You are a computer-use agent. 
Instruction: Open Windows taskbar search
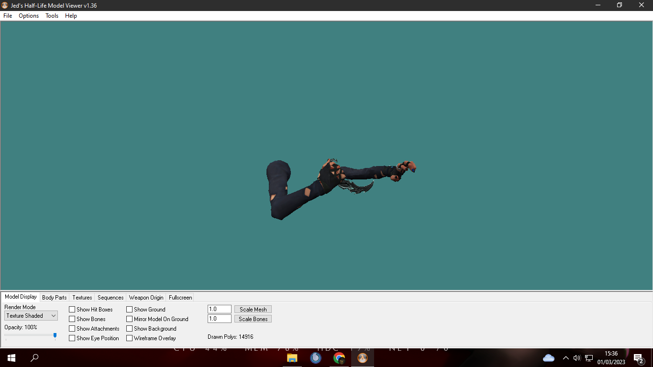(34, 358)
